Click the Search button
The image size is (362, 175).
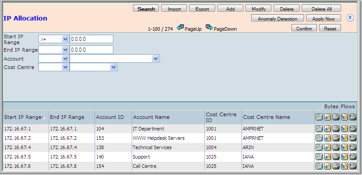(146, 8)
